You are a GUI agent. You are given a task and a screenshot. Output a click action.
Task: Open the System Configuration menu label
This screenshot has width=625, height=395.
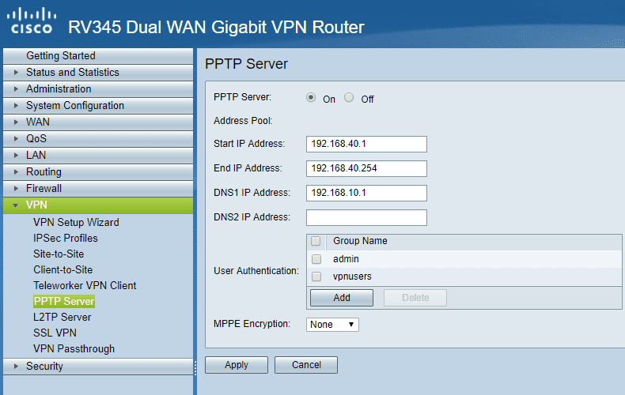(x=75, y=106)
